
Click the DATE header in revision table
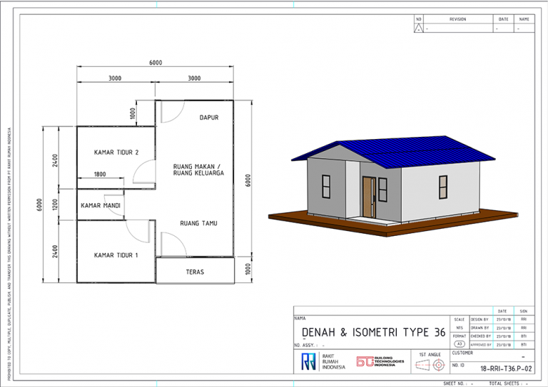point(503,19)
